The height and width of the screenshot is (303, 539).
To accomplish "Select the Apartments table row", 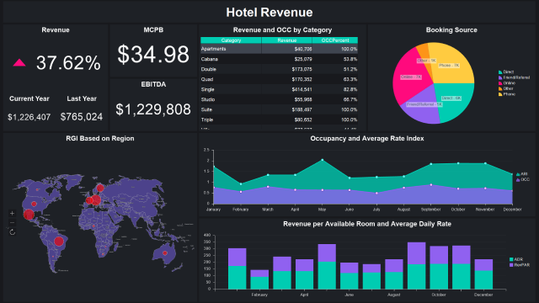I will [x=279, y=49].
